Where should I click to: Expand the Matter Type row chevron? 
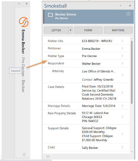[122, 56]
